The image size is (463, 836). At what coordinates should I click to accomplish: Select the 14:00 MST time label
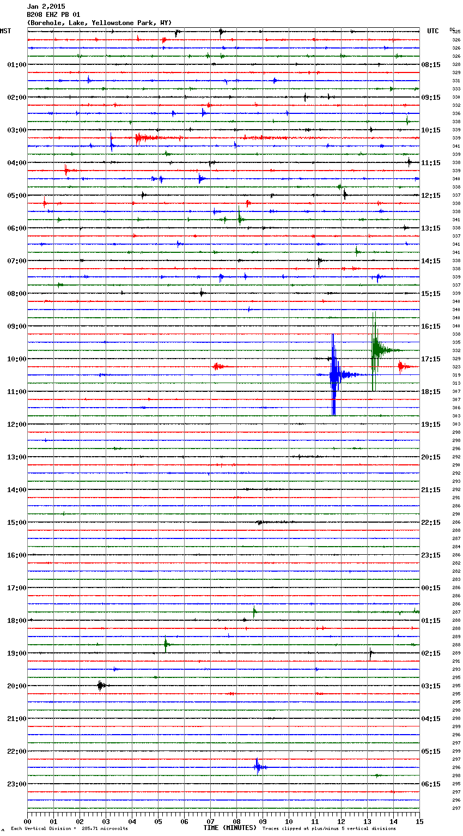[x=17, y=490]
